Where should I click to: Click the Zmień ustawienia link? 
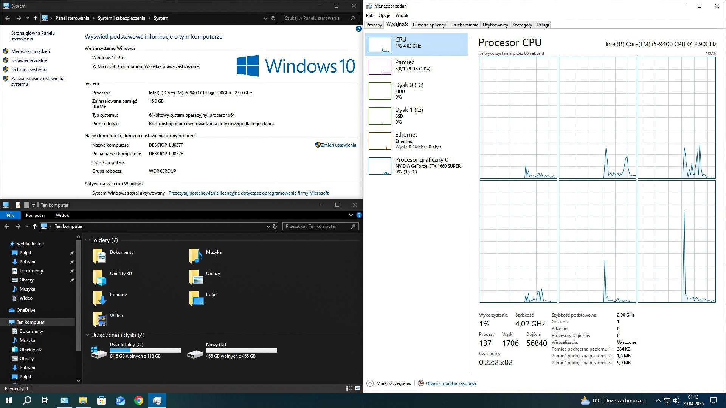(338, 145)
